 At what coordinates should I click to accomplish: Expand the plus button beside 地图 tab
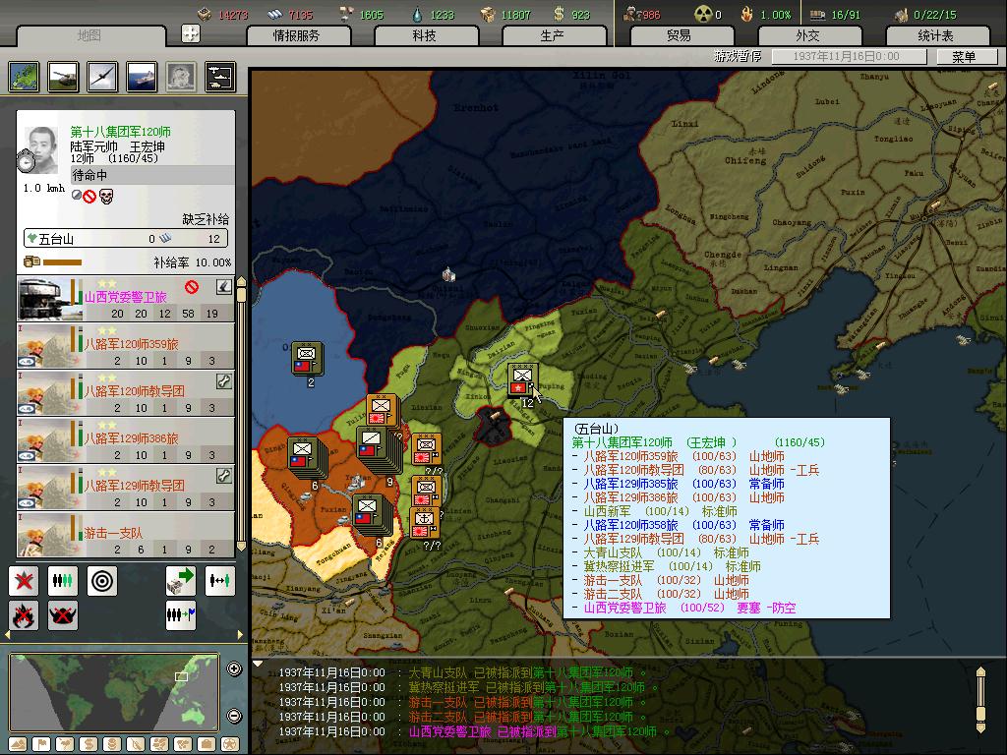tap(191, 34)
